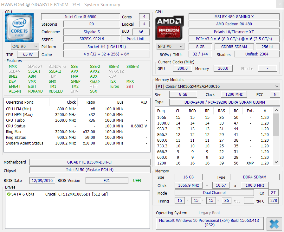Click the tRFC 278 field
The height and width of the screenshot is (232, 284).
[x=274, y=201]
